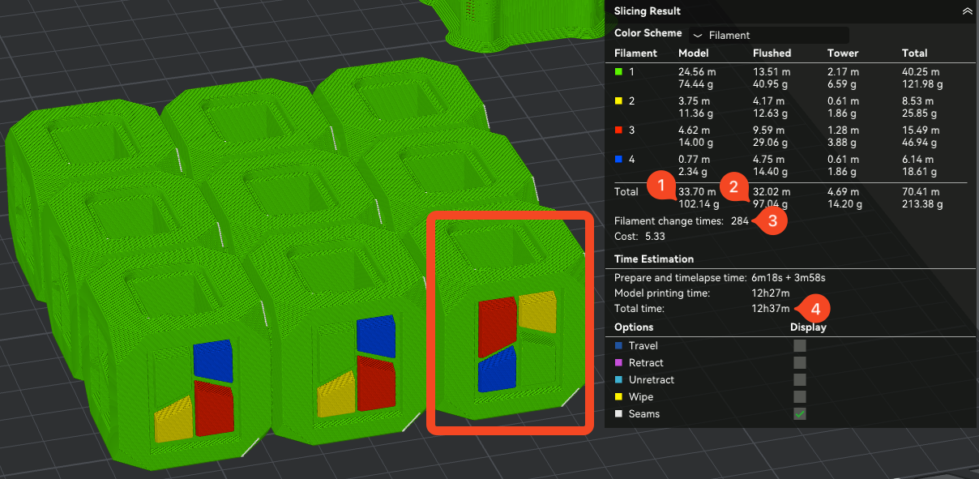Screen dimensions: 979x479
Task: Click the 12h37m total time value
Action: pos(770,309)
